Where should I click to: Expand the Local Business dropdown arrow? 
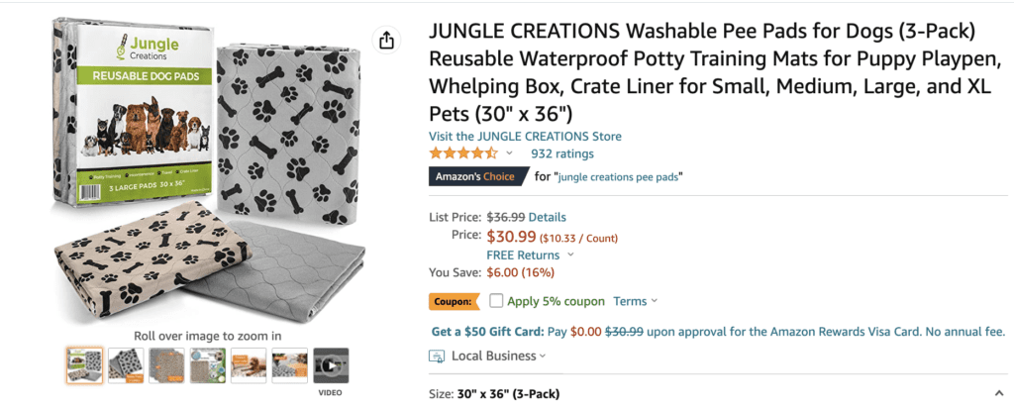543,357
